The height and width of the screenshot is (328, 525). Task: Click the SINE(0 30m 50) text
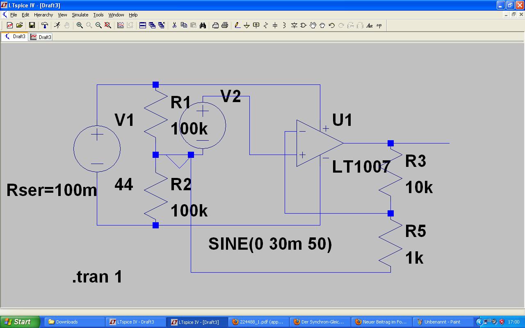coord(270,244)
